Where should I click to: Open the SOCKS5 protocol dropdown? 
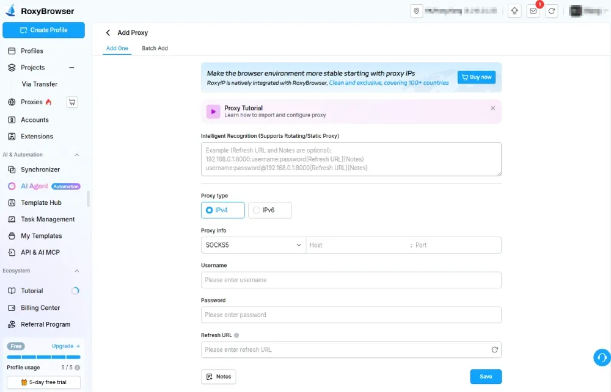254,245
